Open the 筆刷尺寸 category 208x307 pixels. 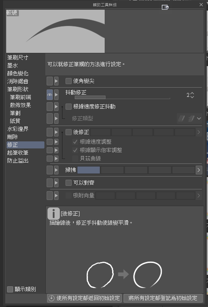18,58
